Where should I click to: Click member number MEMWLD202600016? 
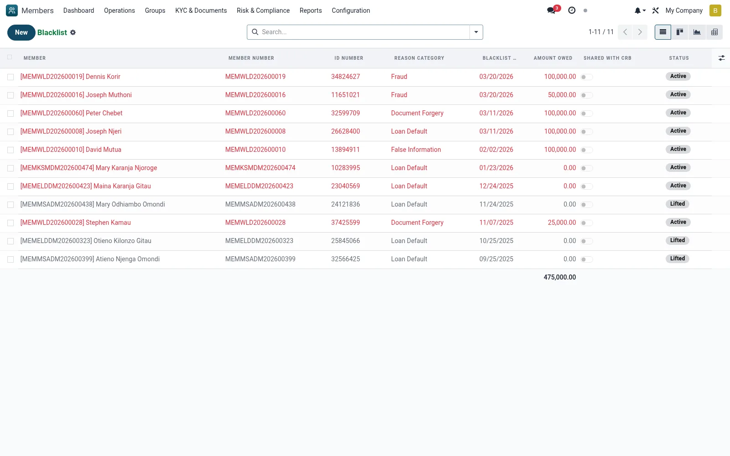point(255,95)
